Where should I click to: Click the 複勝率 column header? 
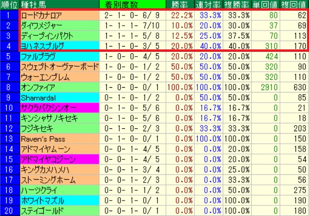[237, 4]
